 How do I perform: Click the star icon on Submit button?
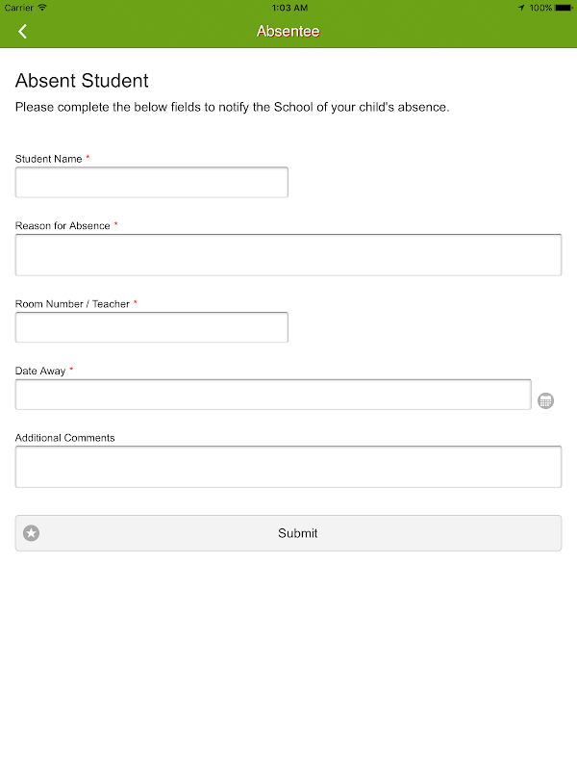32,533
